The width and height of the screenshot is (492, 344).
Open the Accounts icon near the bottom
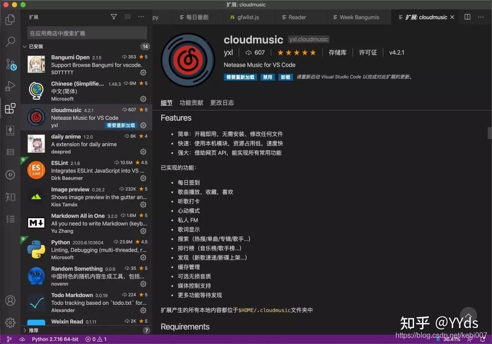[10, 300]
